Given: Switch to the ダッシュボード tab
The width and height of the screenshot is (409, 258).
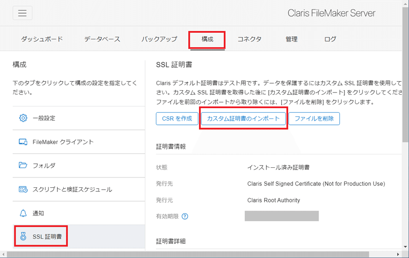Looking at the screenshot, I should pos(42,39).
